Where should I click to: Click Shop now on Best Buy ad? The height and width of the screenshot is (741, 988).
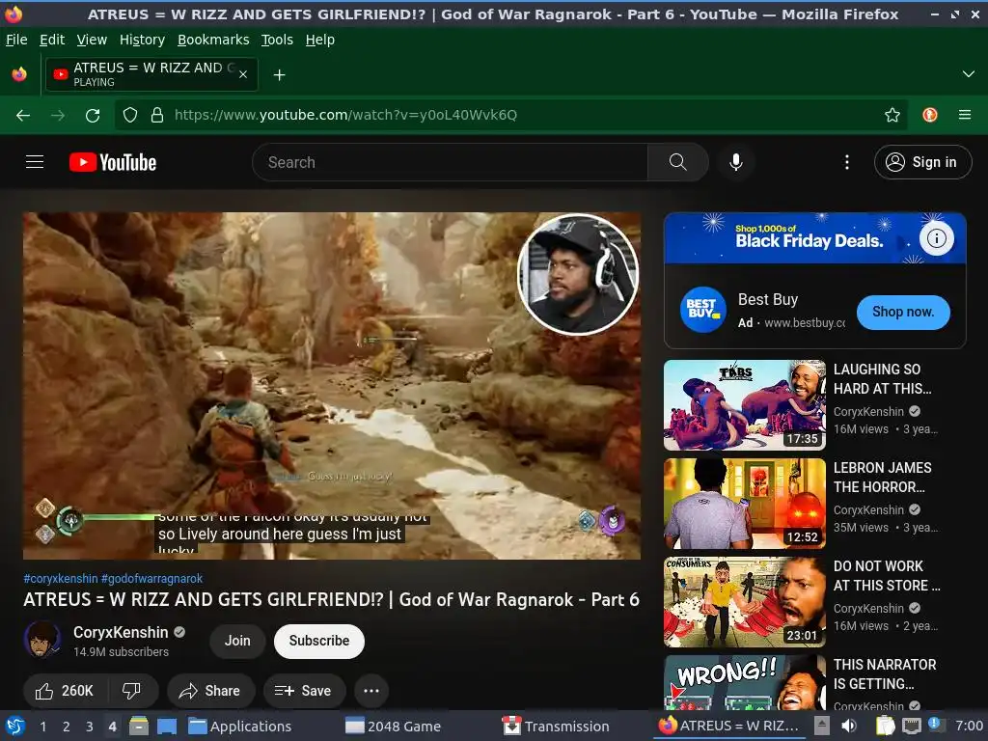(903, 312)
